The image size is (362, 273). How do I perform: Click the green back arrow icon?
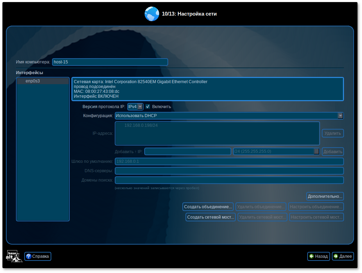pyautogui.click(x=312, y=256)
